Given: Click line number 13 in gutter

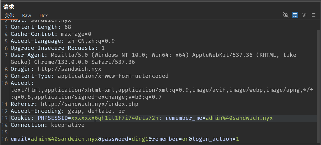Looking at the screenshot, I should [x=5, y=118].
